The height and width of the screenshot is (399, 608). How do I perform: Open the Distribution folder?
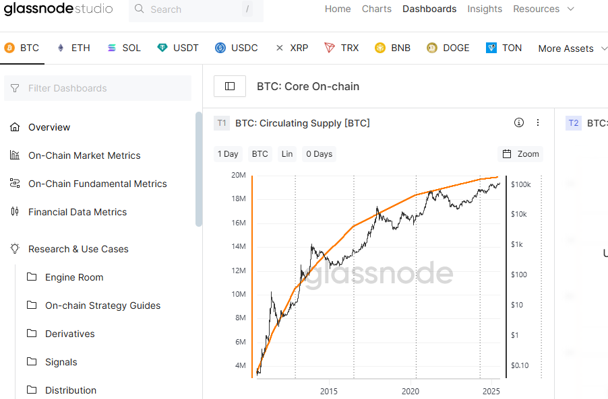71,390
